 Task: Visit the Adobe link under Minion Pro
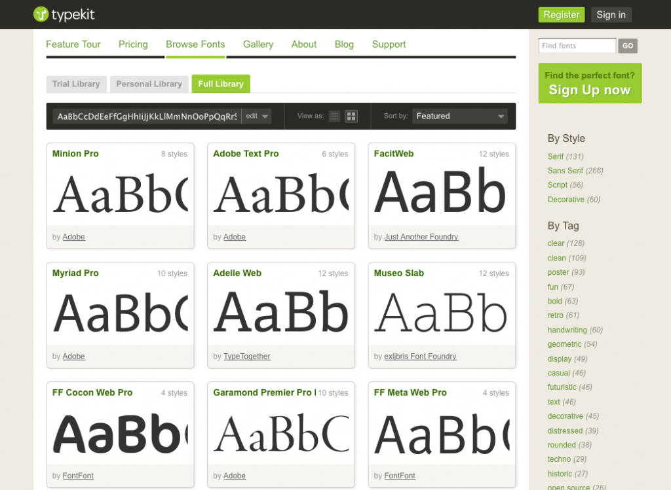[73, 237]
